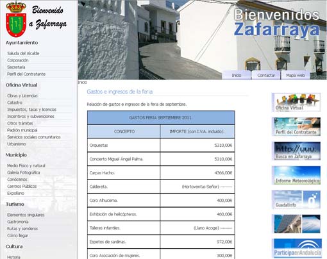The height and width of the screenshot is (259, 327).
Task: Open Medio Físico y natural link
Action: pyautogui.click(x=26, y=165)
